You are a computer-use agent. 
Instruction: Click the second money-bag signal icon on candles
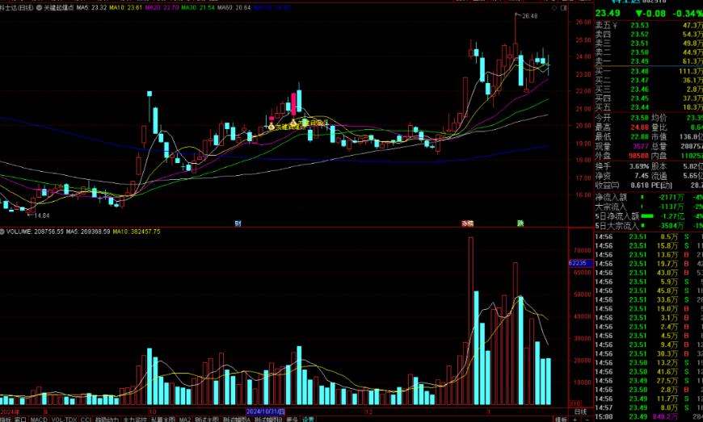pos(293,122)
